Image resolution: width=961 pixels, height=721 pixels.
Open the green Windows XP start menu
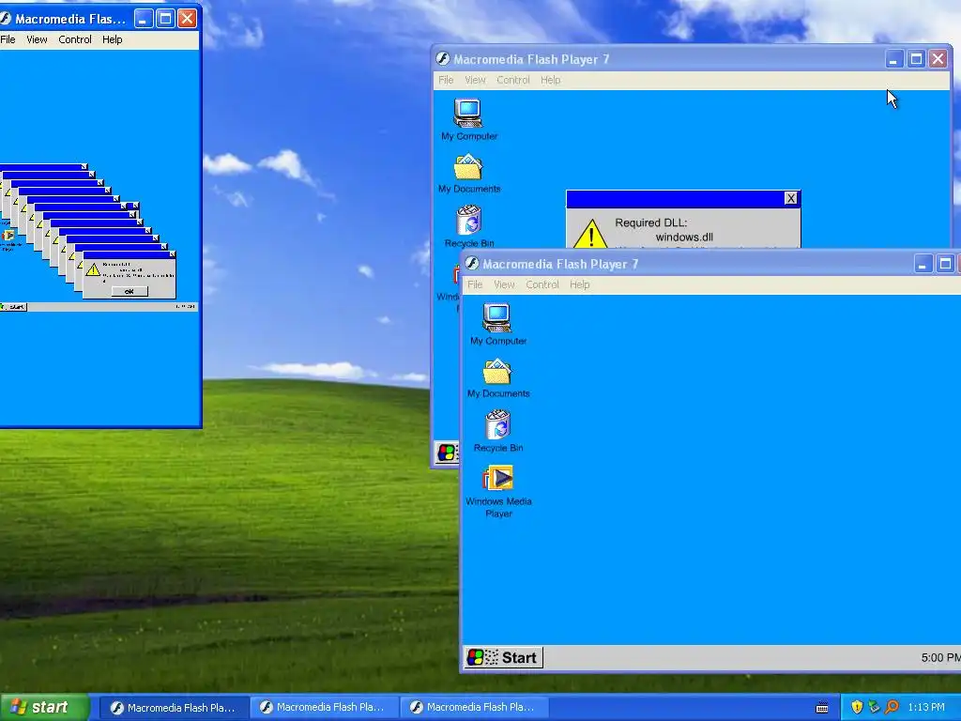coord(45,708)
